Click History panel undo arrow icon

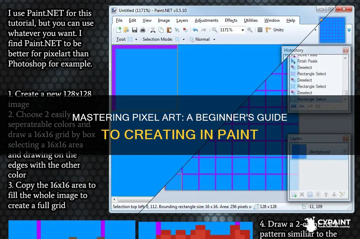[302, 106]
